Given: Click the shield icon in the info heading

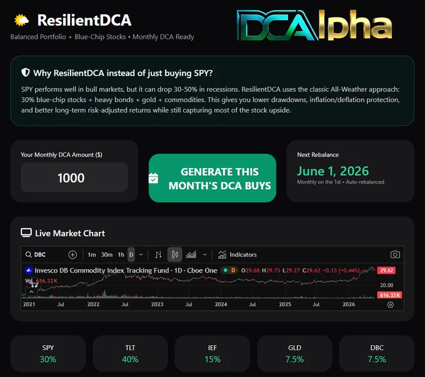Looking at the screenshot, I should click(x=26, y=73).
